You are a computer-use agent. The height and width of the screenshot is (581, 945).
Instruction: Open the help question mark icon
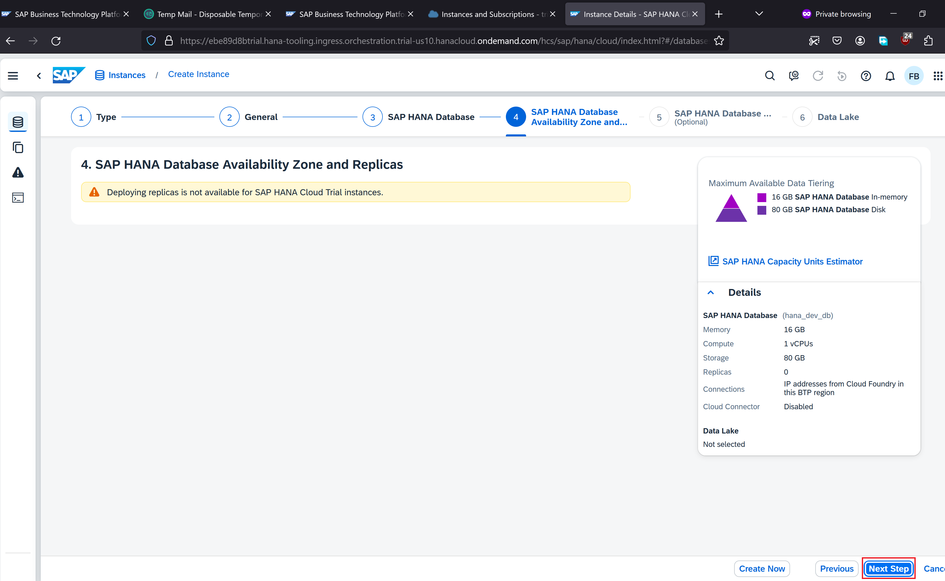point(865,76)
